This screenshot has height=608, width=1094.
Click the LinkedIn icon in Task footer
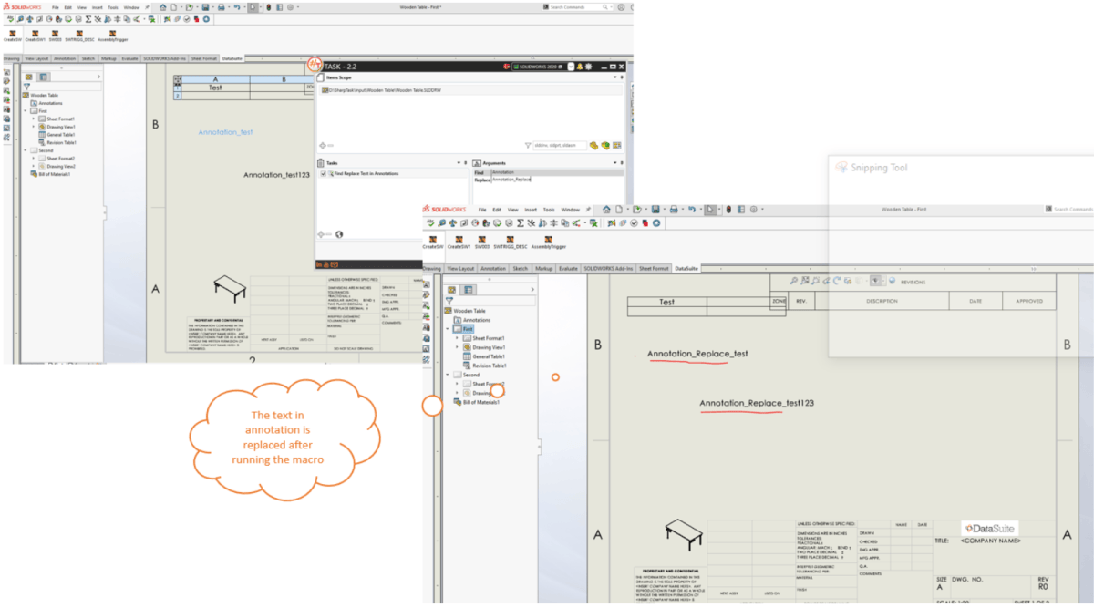click(x=320, y=264)
